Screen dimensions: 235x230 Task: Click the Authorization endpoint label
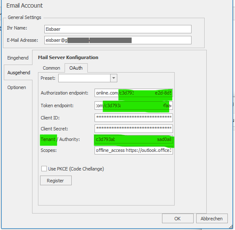65,93
